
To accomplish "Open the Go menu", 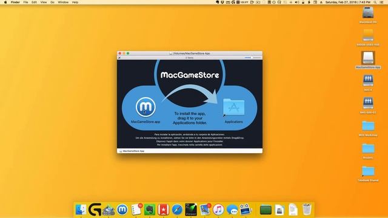I will [x=52, y=2].
